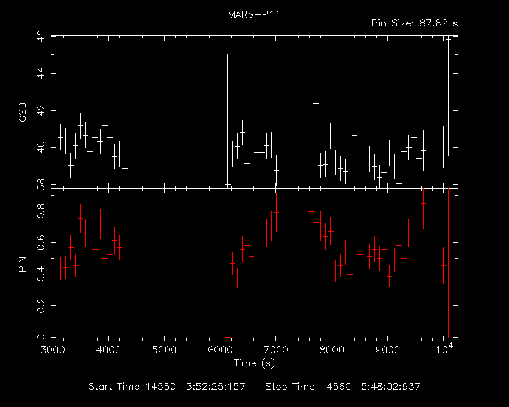509x407 pixels.
Task: Click the 38 tick label on the GSO axis
Action: pos(41,184)
